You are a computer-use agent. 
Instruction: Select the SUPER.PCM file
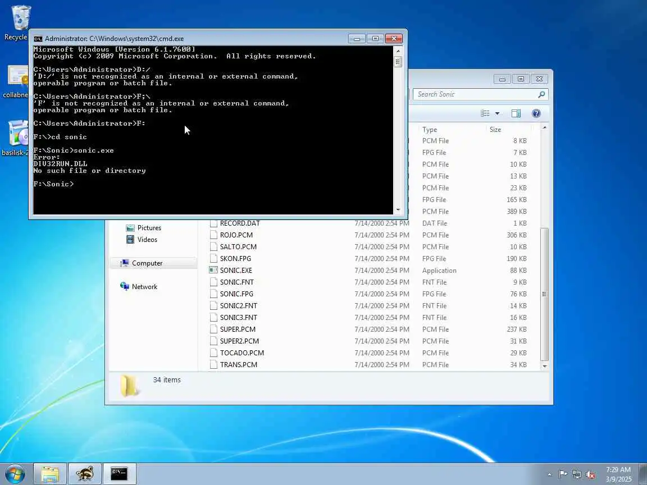click(x=238, y=330)
